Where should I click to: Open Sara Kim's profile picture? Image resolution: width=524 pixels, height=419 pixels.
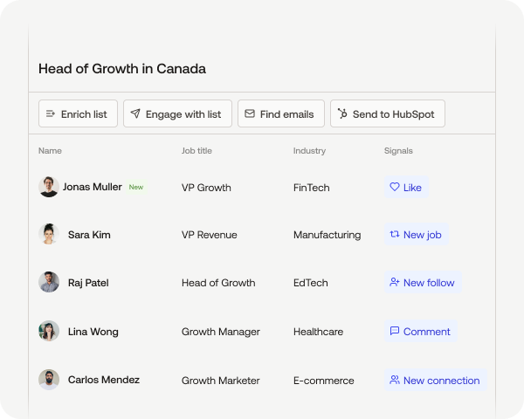(49, 235)
